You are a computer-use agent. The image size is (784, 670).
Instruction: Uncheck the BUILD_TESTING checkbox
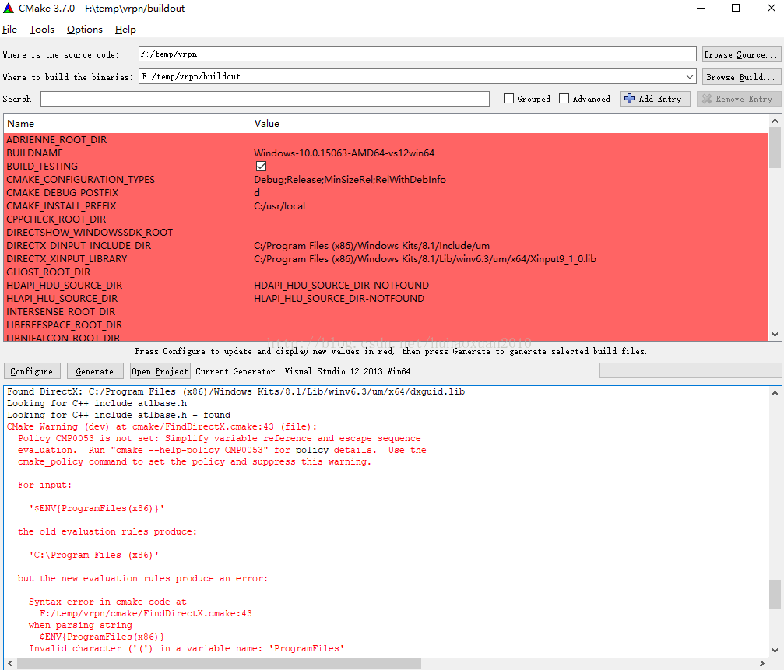pos(261,167)
